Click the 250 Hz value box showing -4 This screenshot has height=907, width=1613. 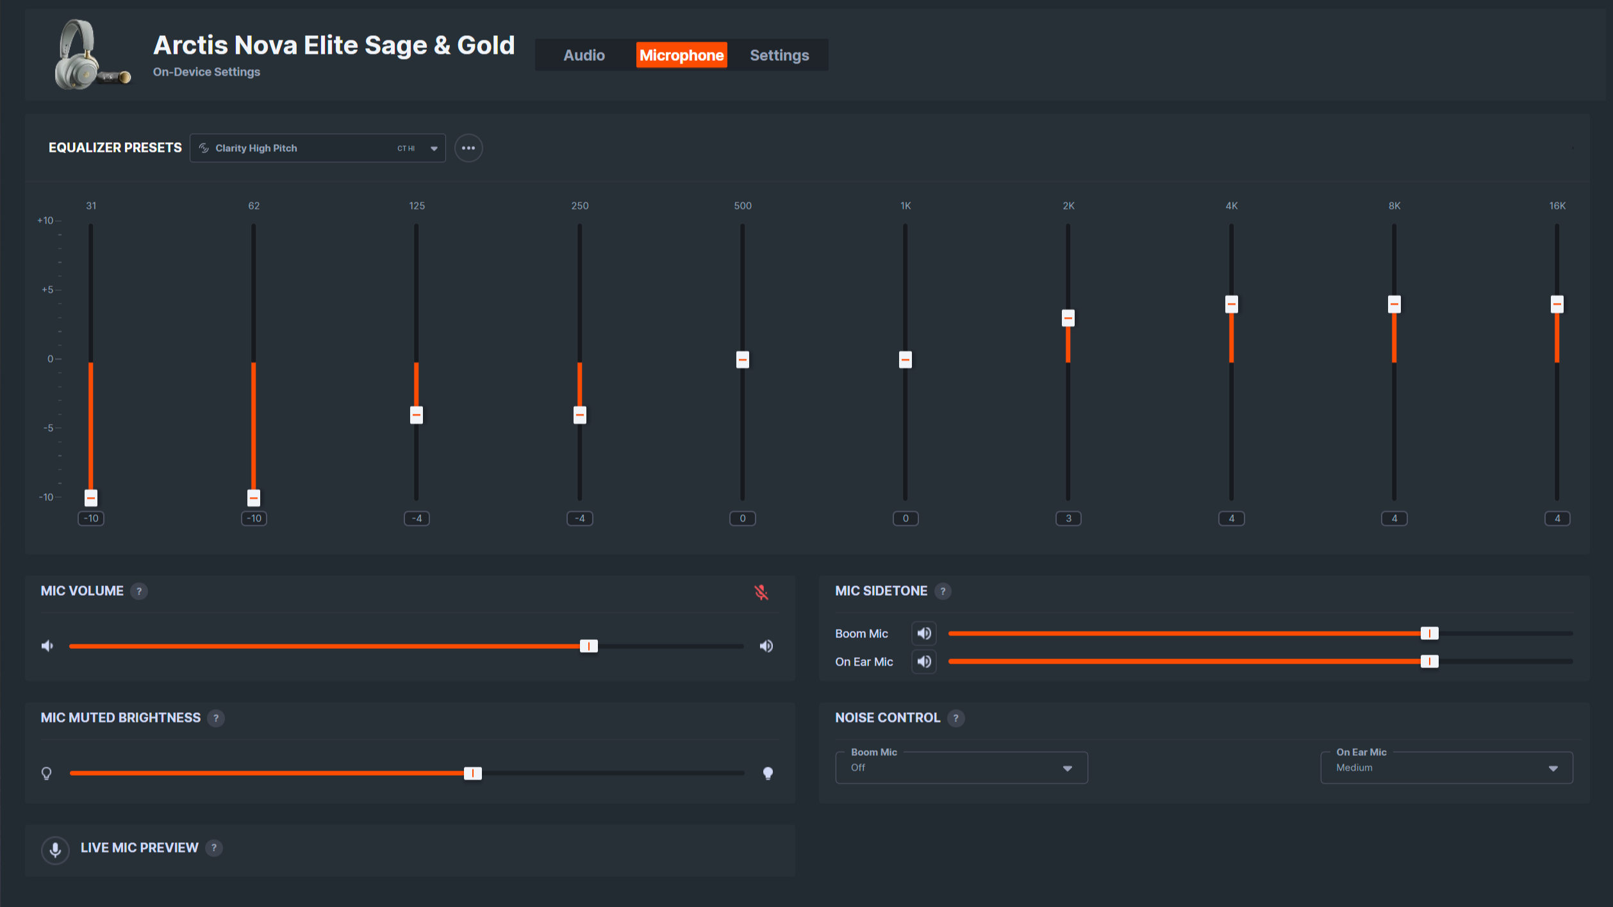click(580, 518)
